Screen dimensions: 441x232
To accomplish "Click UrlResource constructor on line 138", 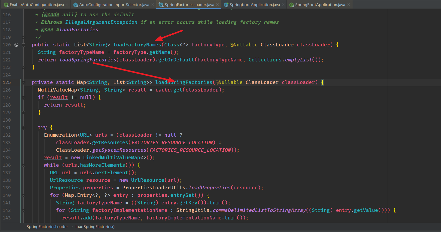I will pyautogui.click(x=148, y=180).
